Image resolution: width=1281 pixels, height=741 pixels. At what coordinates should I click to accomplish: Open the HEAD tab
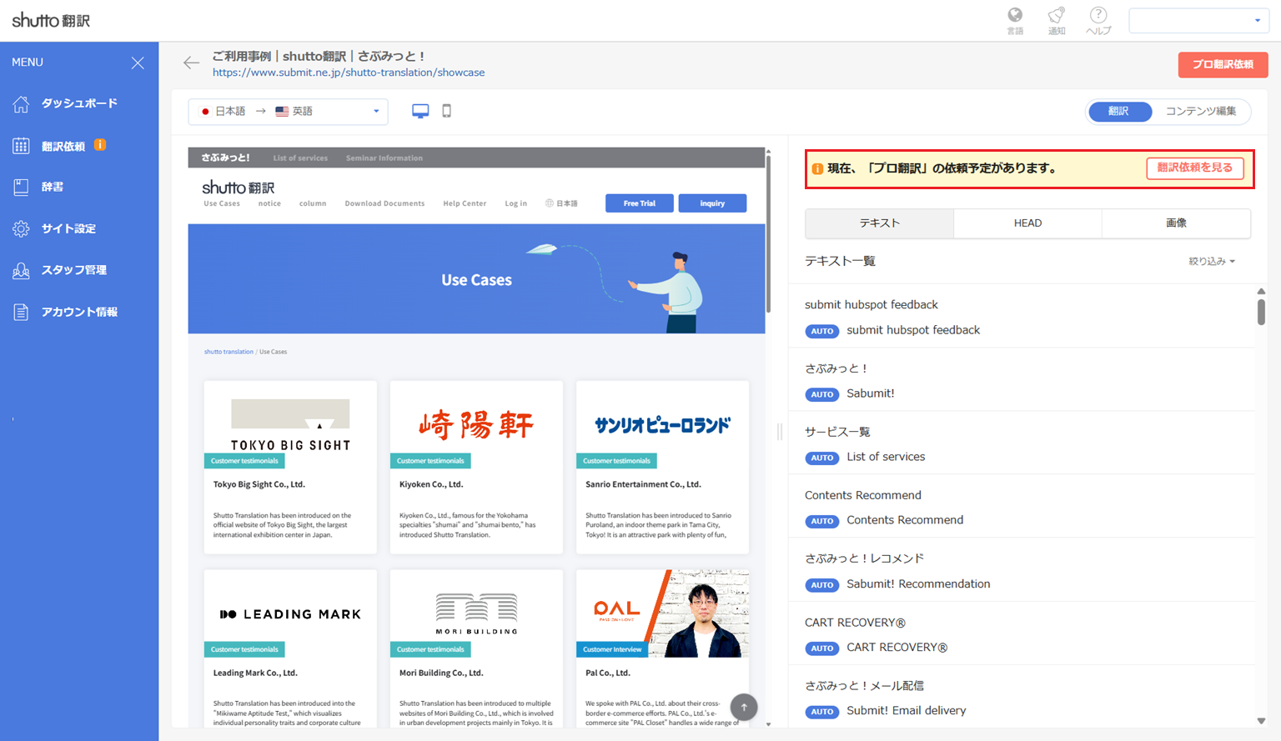[1027, 223]
